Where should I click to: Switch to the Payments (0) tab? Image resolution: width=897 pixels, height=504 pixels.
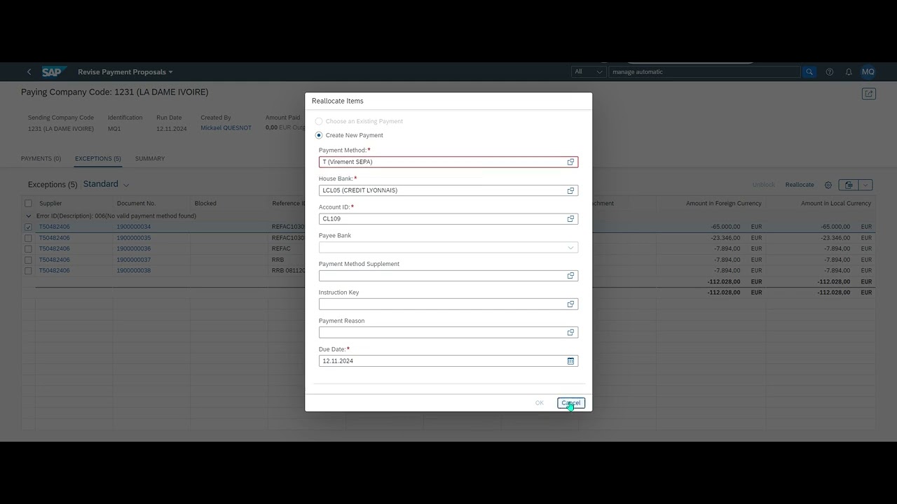click(x=41, y=159)
